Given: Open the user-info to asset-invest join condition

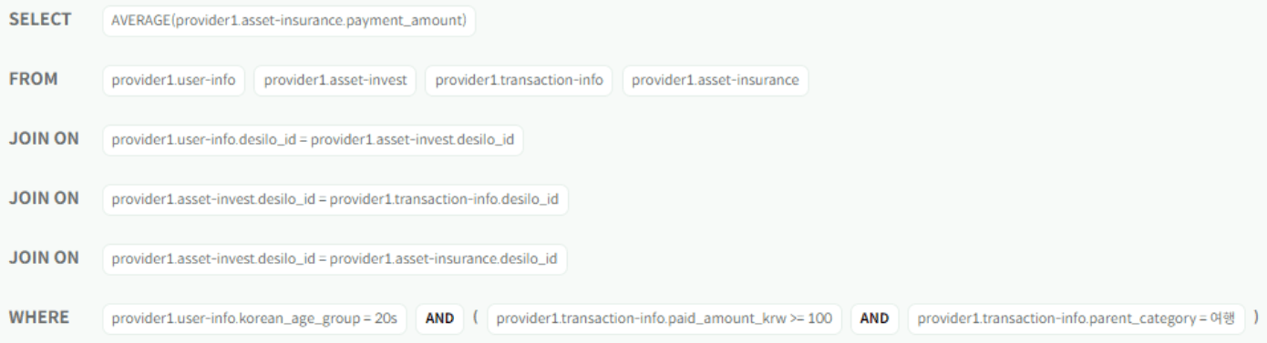Looking at the screenshot, I should coord(314,140).
